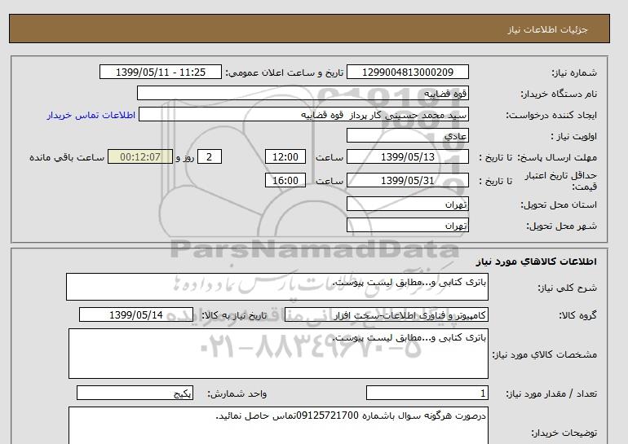Click the استان محل تحویل label
The image size is (628, 444).
click(559, 204)
